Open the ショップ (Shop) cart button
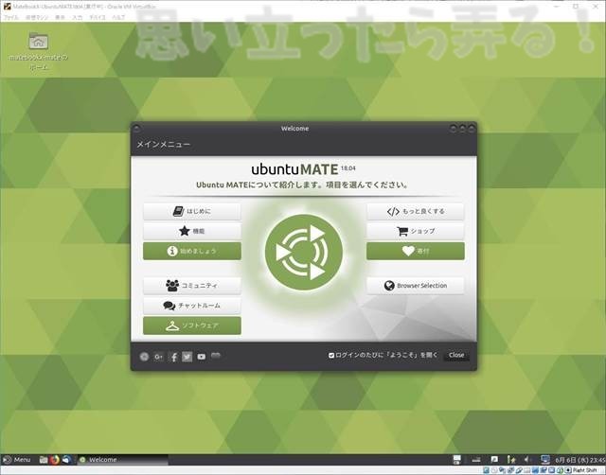The height and width of the screenshot is (475, 606). point(416,231)
